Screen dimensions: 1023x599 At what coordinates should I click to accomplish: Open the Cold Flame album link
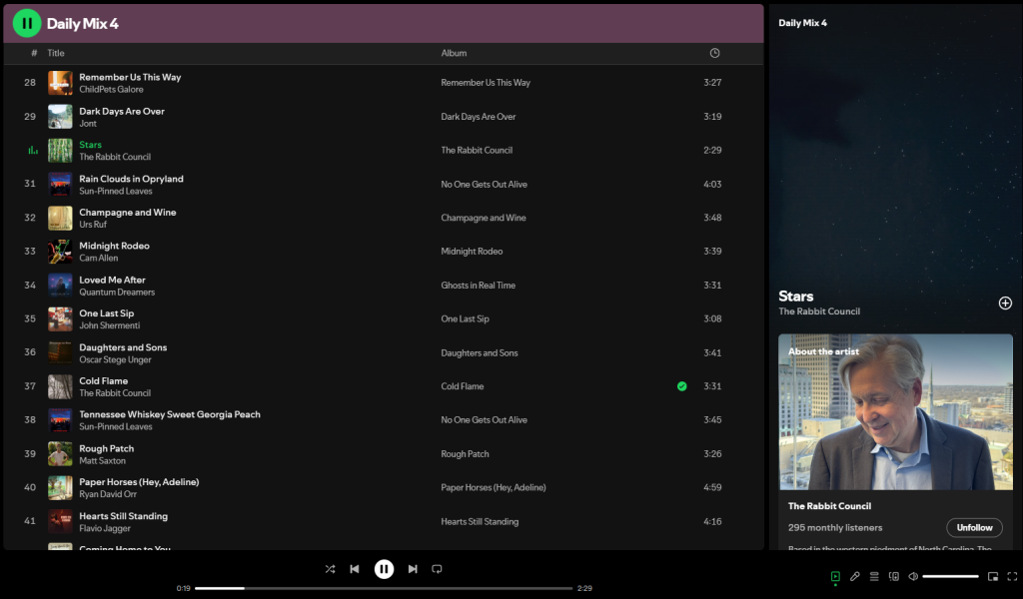(462, 386)
